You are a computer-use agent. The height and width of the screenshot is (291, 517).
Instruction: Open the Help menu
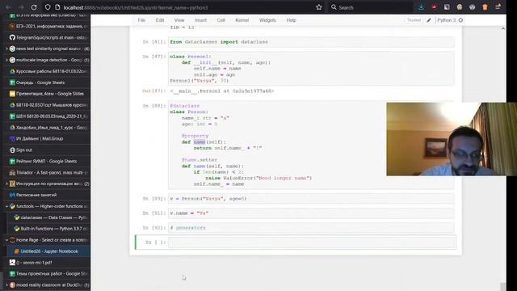coord(291,20)
